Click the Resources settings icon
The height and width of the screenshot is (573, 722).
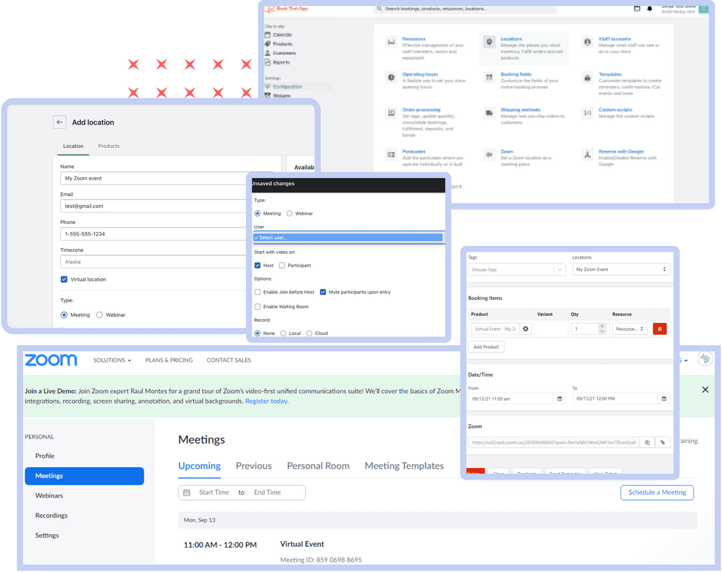coord(390,41)
